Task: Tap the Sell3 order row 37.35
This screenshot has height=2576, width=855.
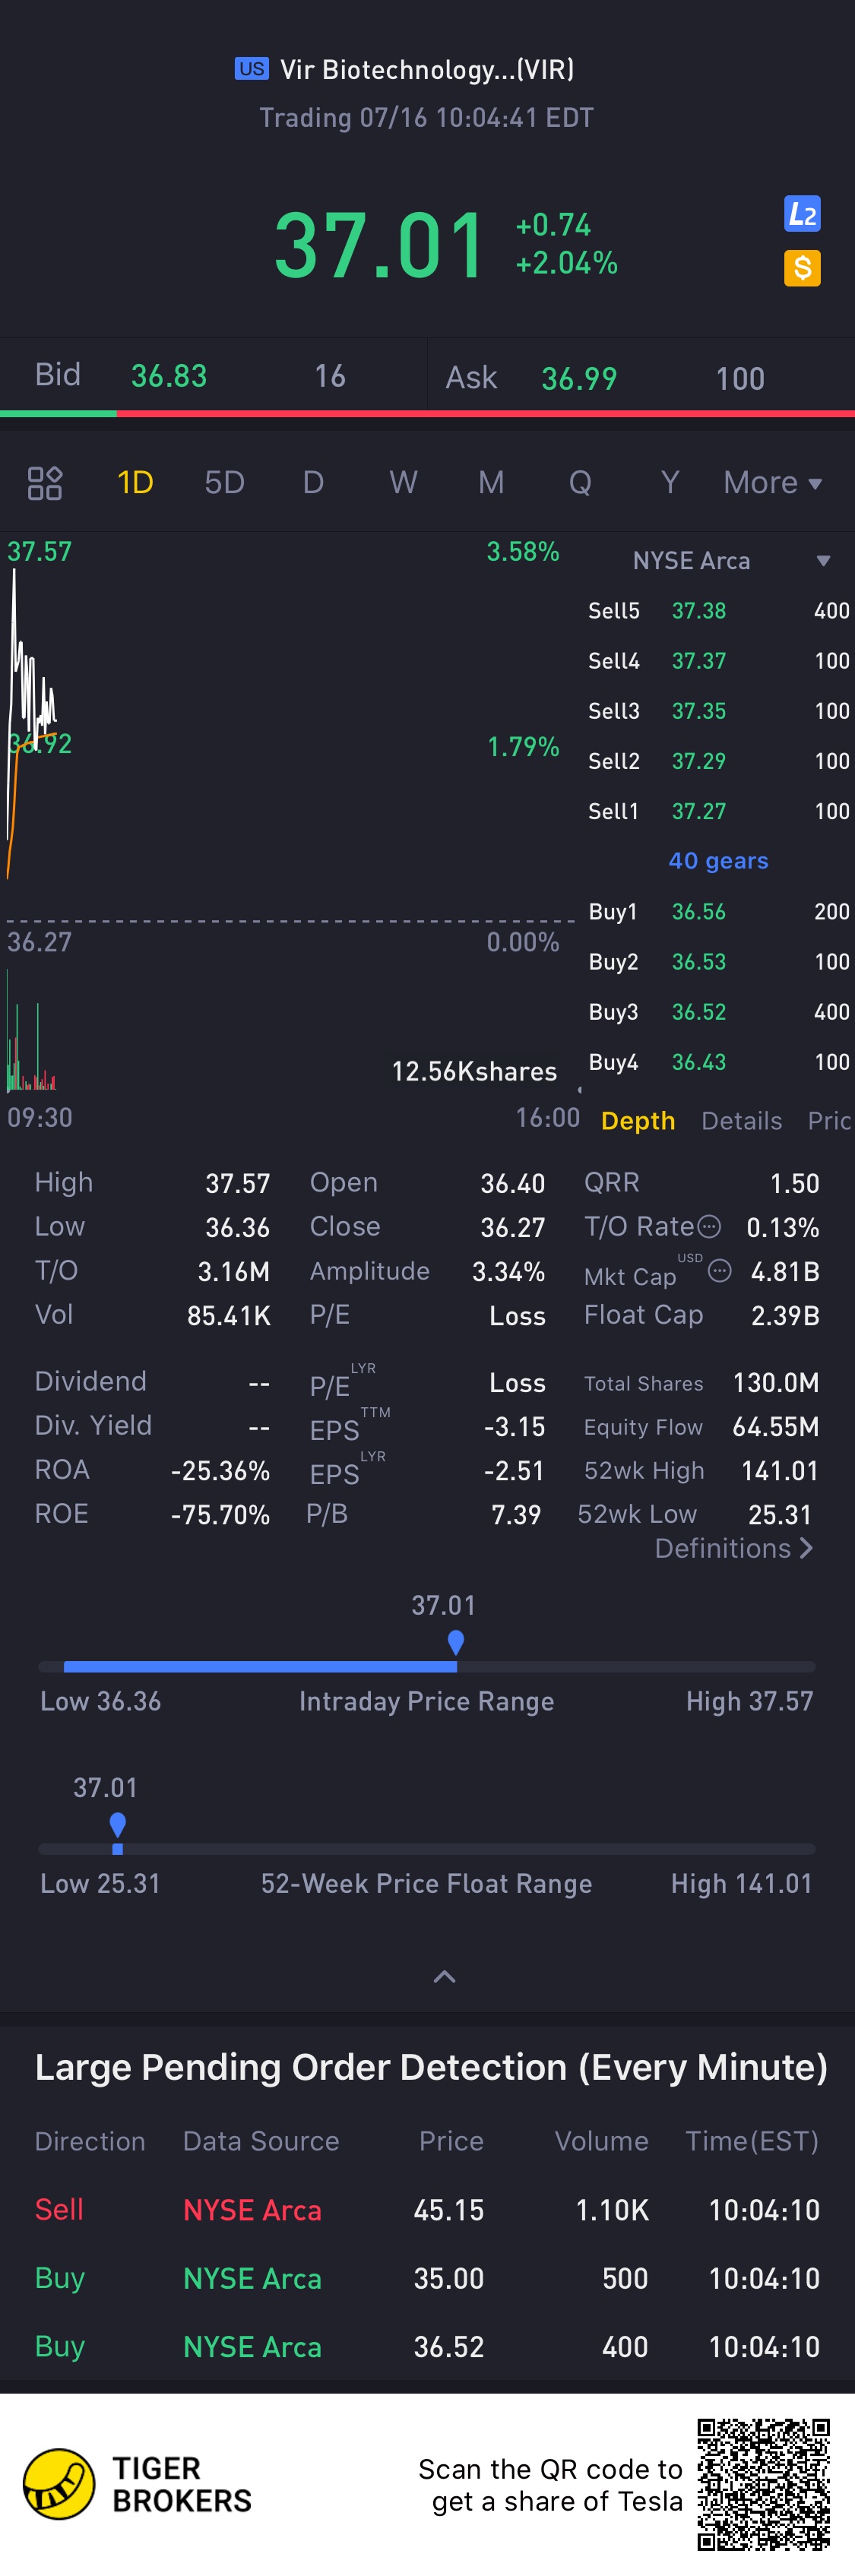Action: [x=718, y=710]
